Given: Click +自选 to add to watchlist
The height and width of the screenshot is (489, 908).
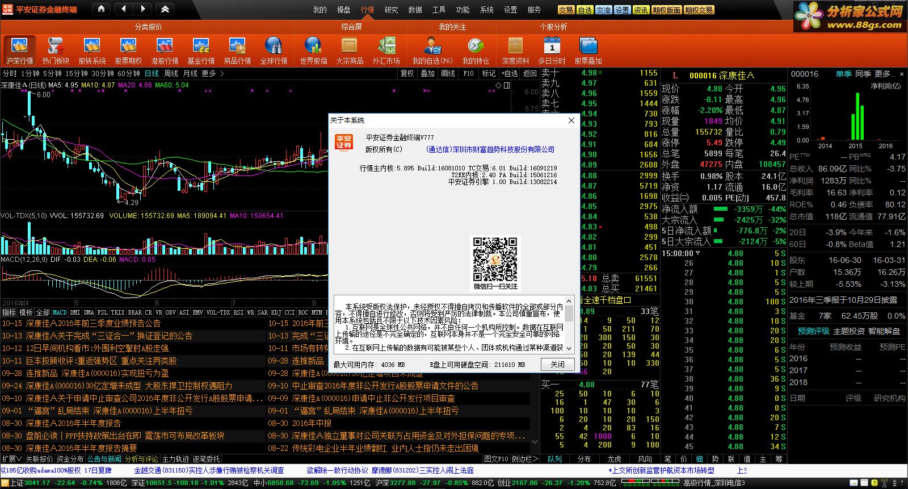Looking at the screenshot, I should pyautogui.click(x=510, y=73).
